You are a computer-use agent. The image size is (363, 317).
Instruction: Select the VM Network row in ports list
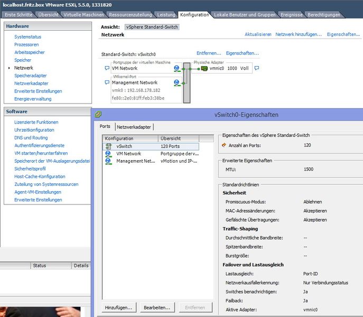pyautogui.click(x=151, y=154)
